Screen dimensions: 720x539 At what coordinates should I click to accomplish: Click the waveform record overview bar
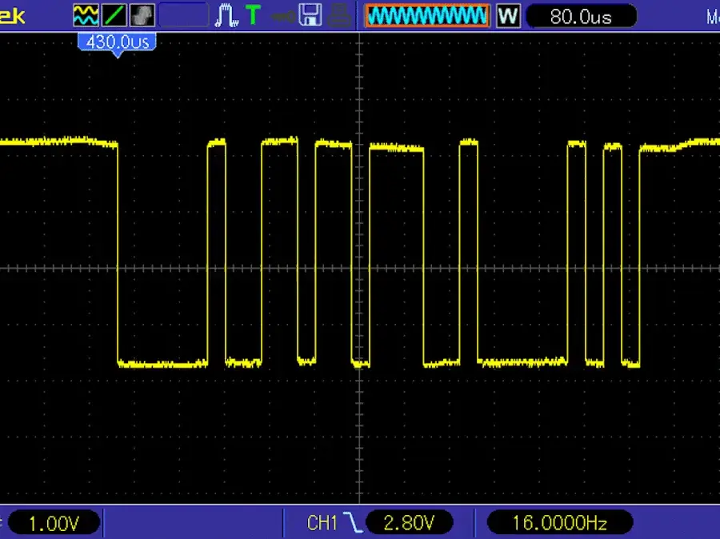point(427,16)
